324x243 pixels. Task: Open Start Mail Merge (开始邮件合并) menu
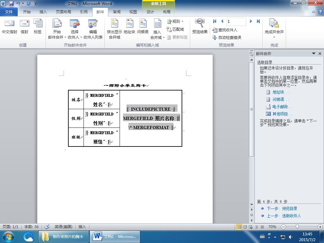click(57, 29)
